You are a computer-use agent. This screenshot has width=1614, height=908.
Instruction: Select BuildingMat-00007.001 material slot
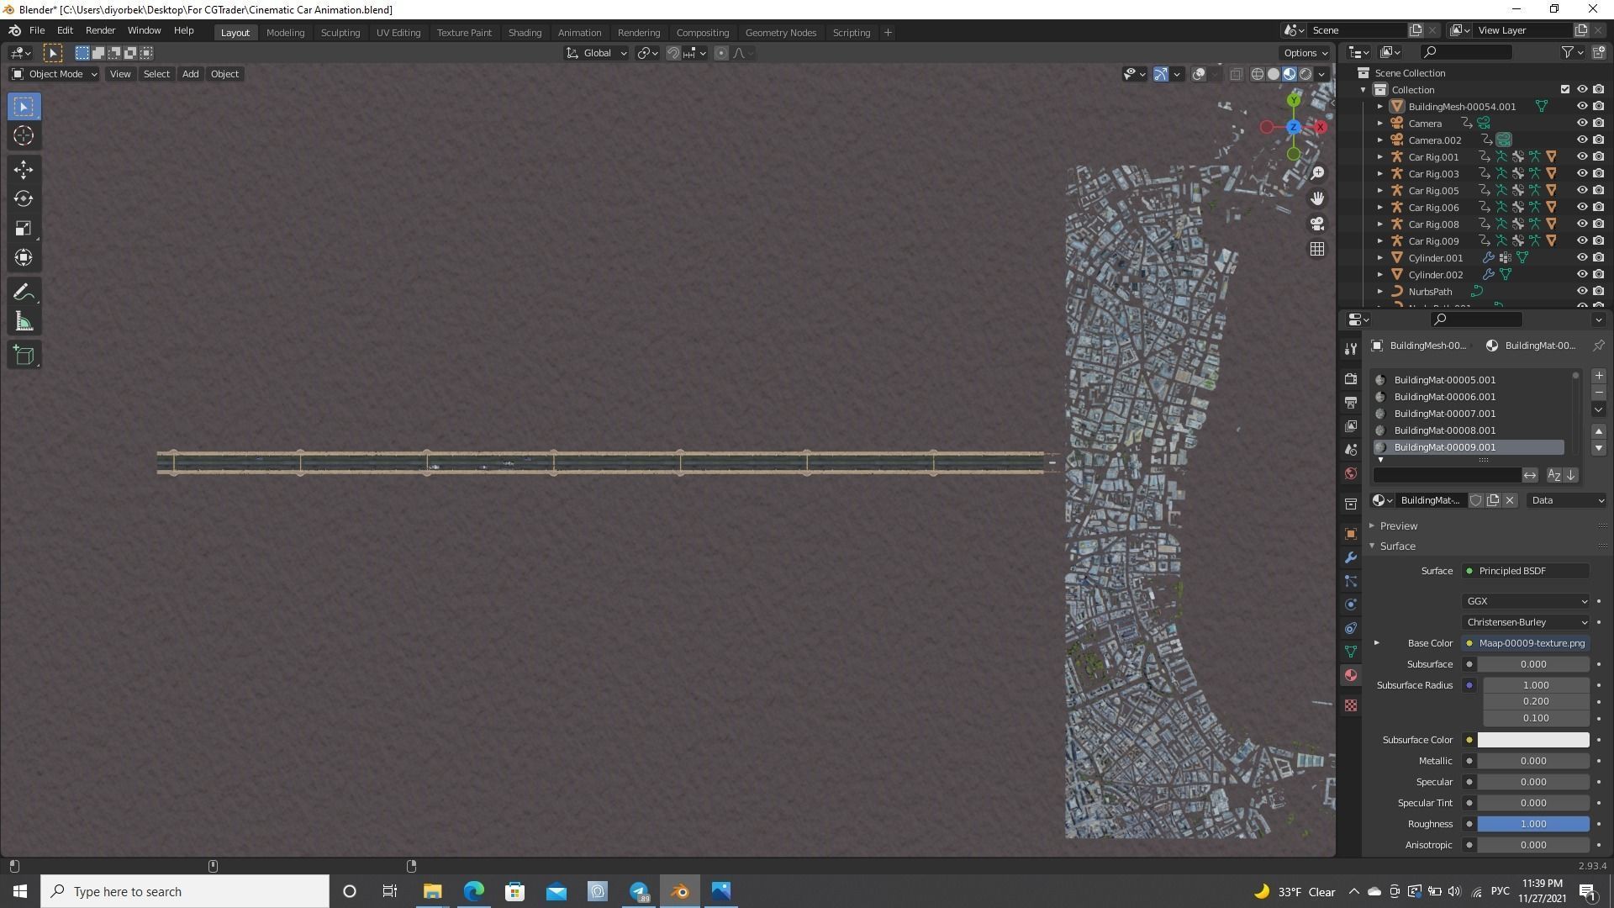pos(1444,414)
